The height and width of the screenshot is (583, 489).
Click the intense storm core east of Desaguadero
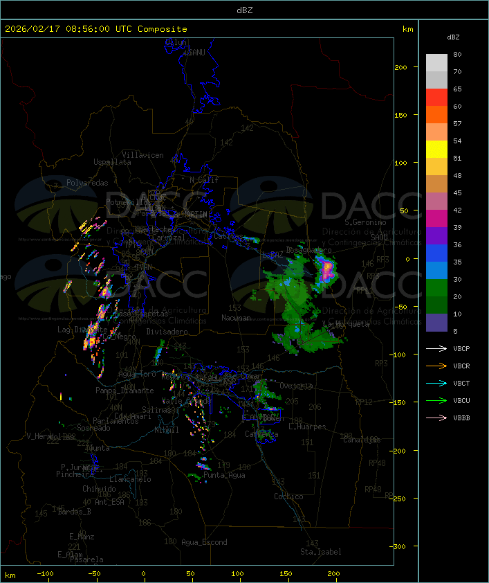pos(326,270)
